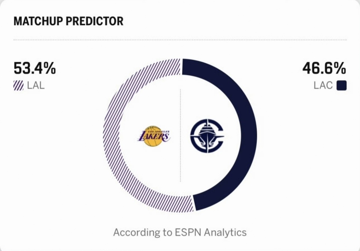
Task: Click the vertical dotted divider inside the donut
Action: pyautogui.click(x=180, y=112)
